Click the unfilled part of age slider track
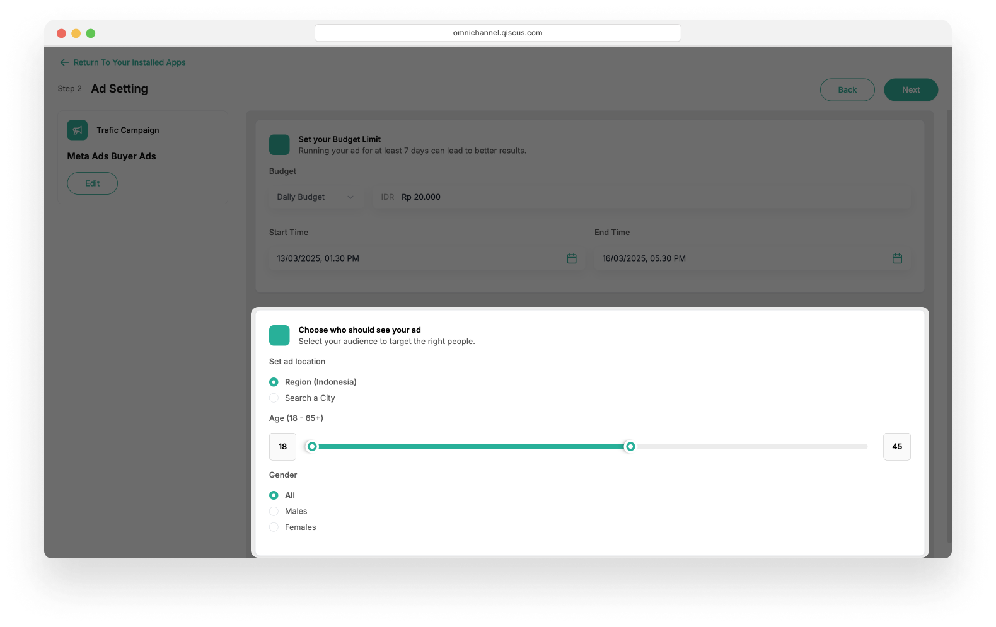 pyautogui.click(x=751, y=446)
